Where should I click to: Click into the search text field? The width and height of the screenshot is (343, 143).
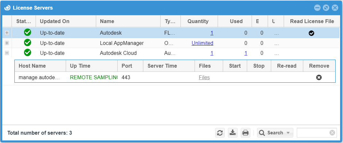(313, 133)
